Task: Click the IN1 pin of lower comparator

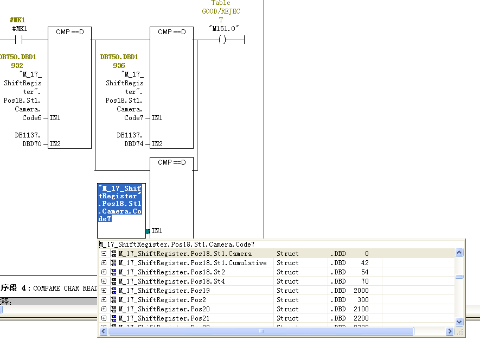Action: (x=157, y=230)
